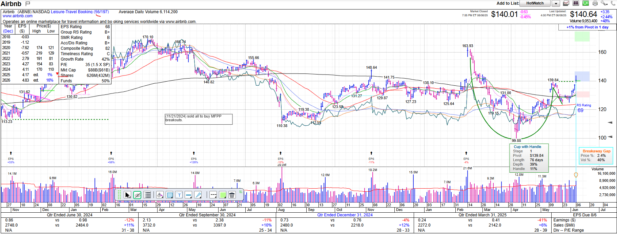Open the multi-chart grid layout icon
The image size is (617, 234).
[576, 3]
